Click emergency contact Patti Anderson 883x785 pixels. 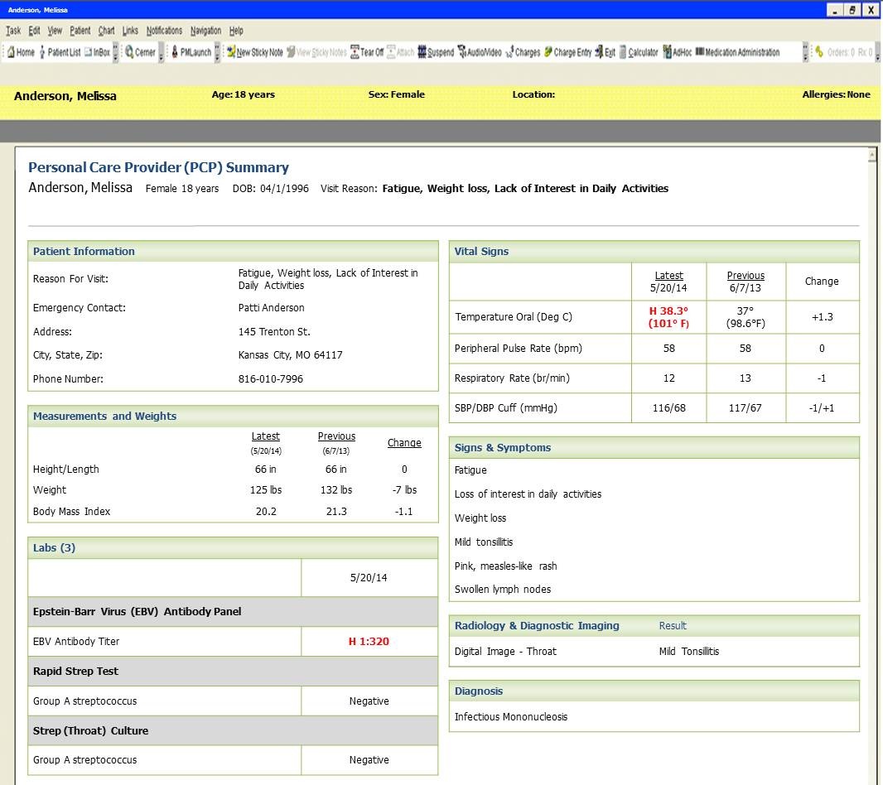pos(271,308)
